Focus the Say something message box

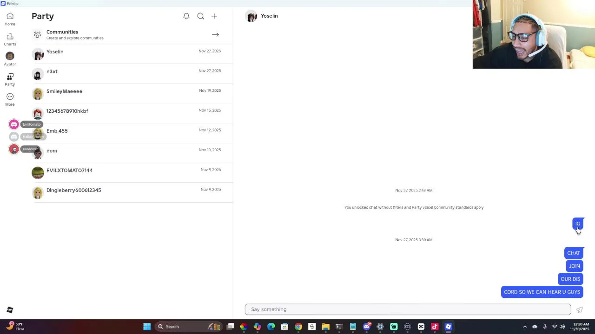(408, 309)
